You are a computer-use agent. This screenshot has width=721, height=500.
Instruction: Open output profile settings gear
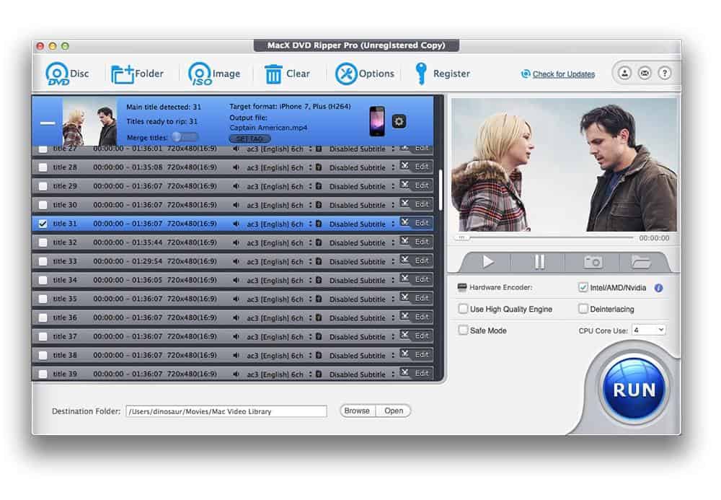[x=399, y=121]
